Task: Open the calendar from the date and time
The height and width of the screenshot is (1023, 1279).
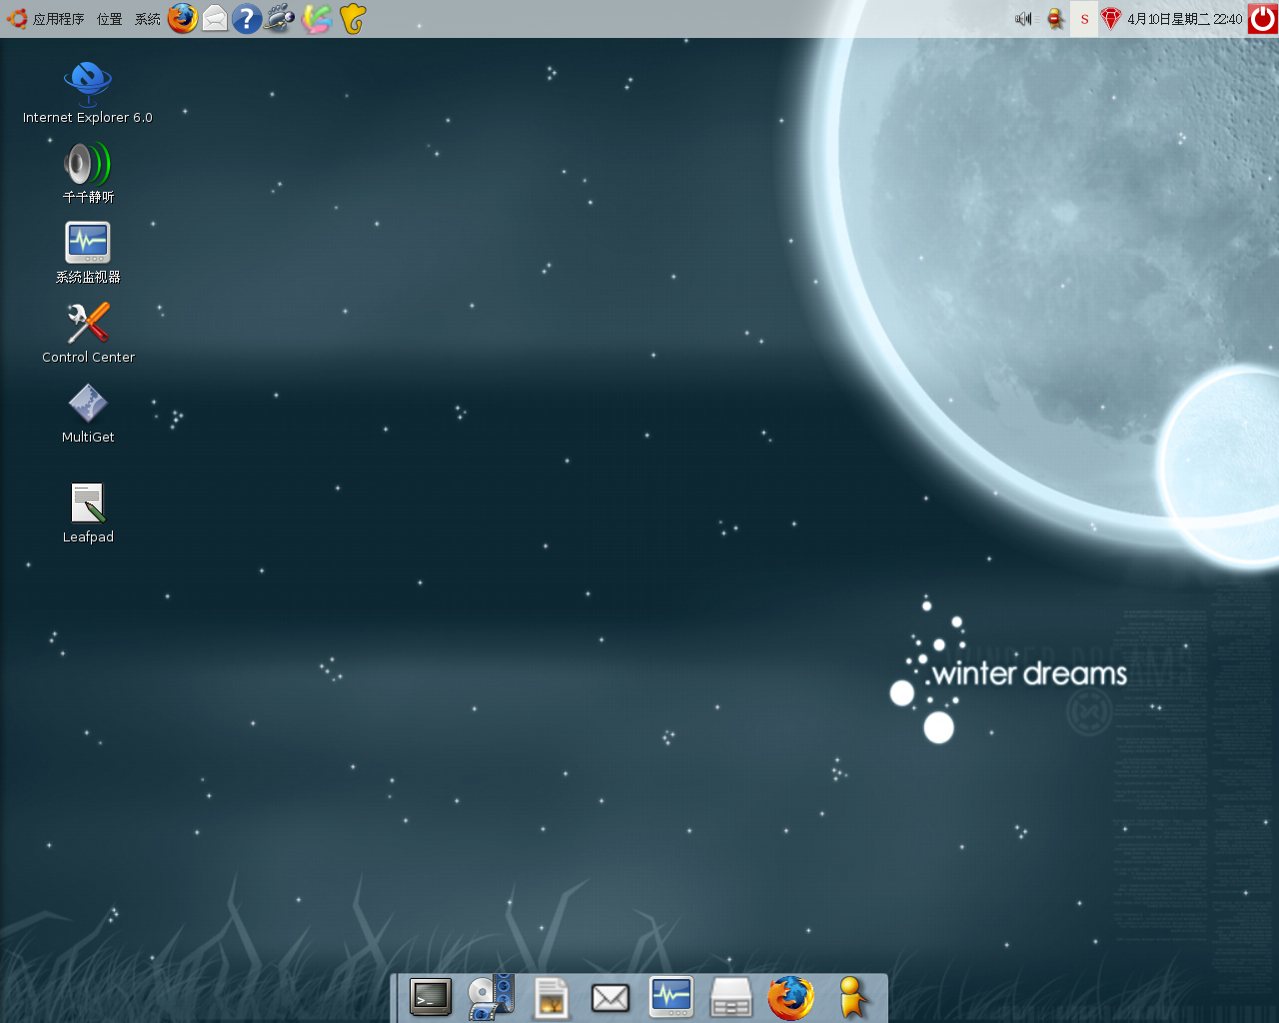Action: [x=1185, y=19]
